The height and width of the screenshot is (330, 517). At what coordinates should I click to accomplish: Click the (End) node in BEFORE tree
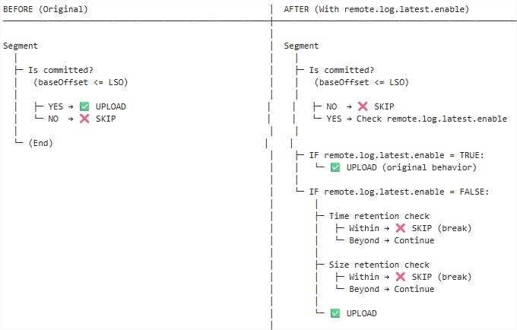coord(40,143)
